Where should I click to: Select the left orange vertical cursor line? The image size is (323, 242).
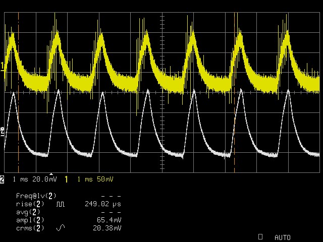click(18, 92)
